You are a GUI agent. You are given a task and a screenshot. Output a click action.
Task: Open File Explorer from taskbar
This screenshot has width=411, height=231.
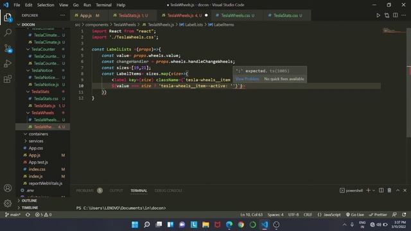(x=205, y=225)
